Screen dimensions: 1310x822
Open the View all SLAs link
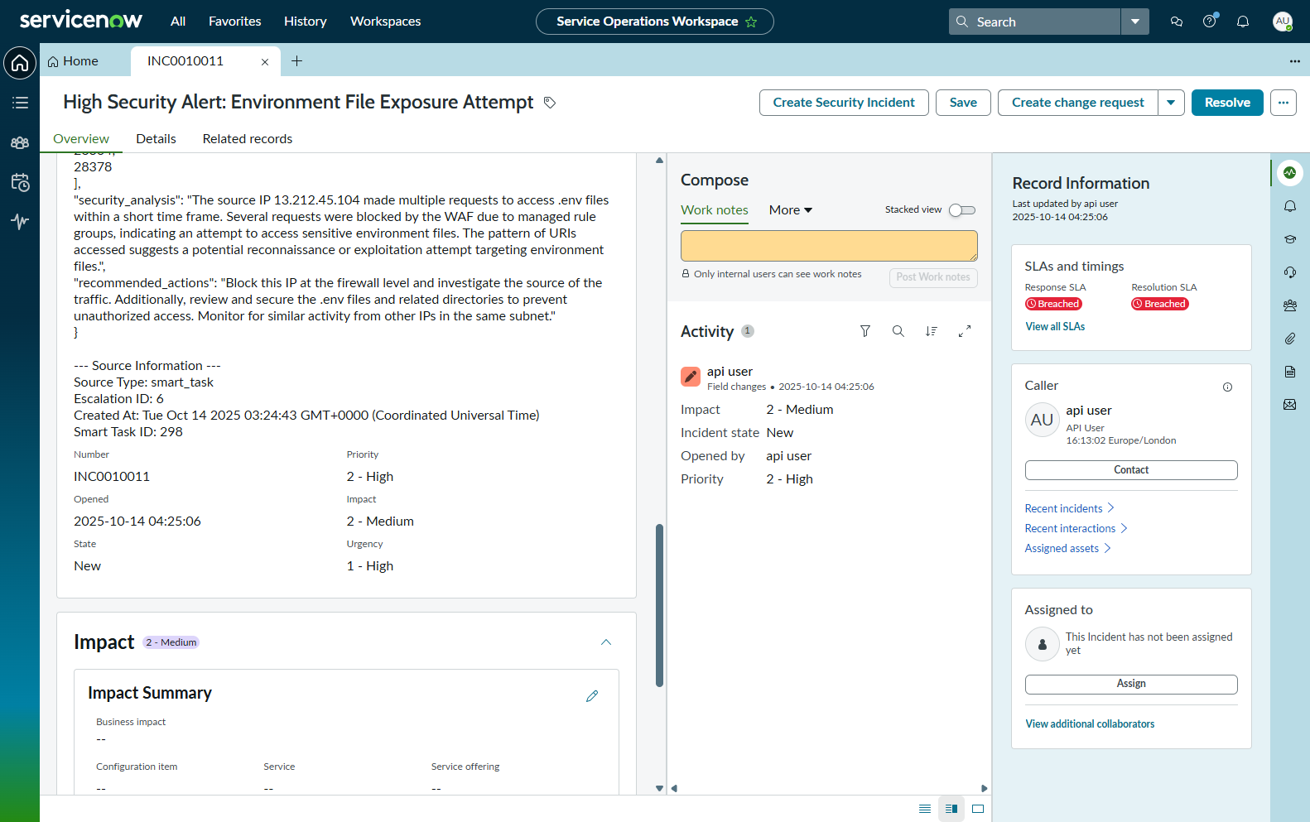click(x=1055, y=327)
